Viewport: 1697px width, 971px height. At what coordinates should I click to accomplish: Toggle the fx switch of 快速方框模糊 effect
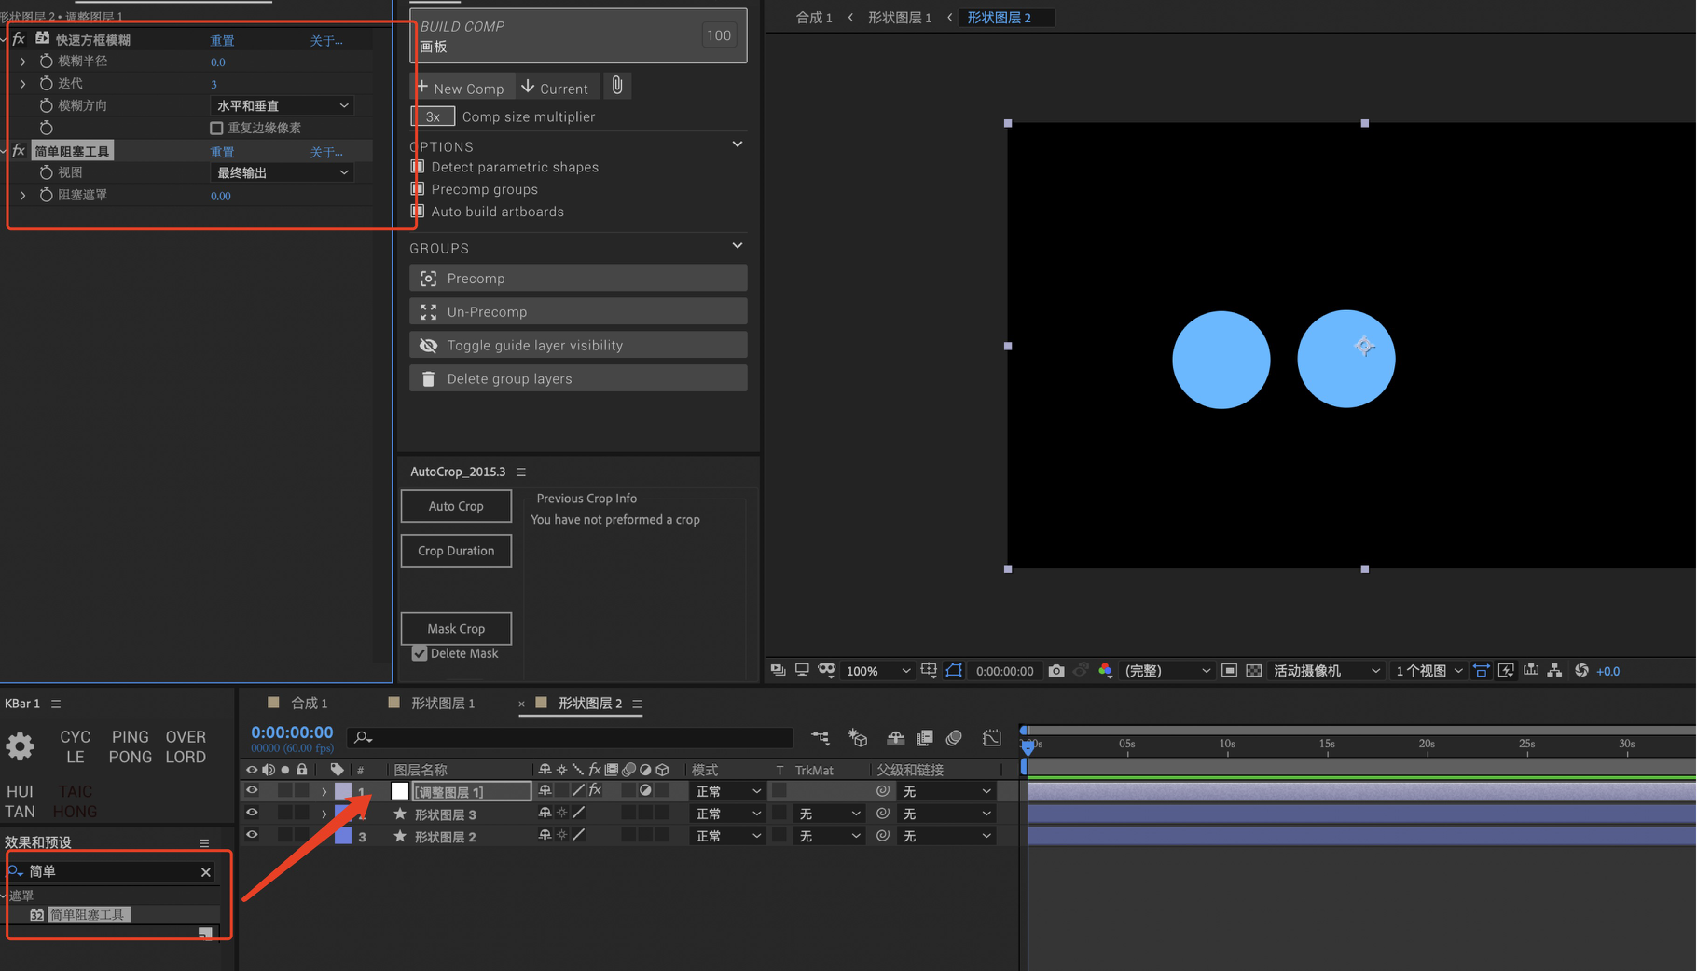19,39
